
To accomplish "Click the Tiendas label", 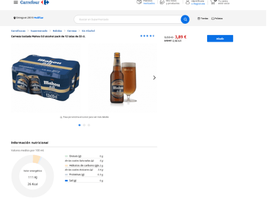I will coord(204,19).
